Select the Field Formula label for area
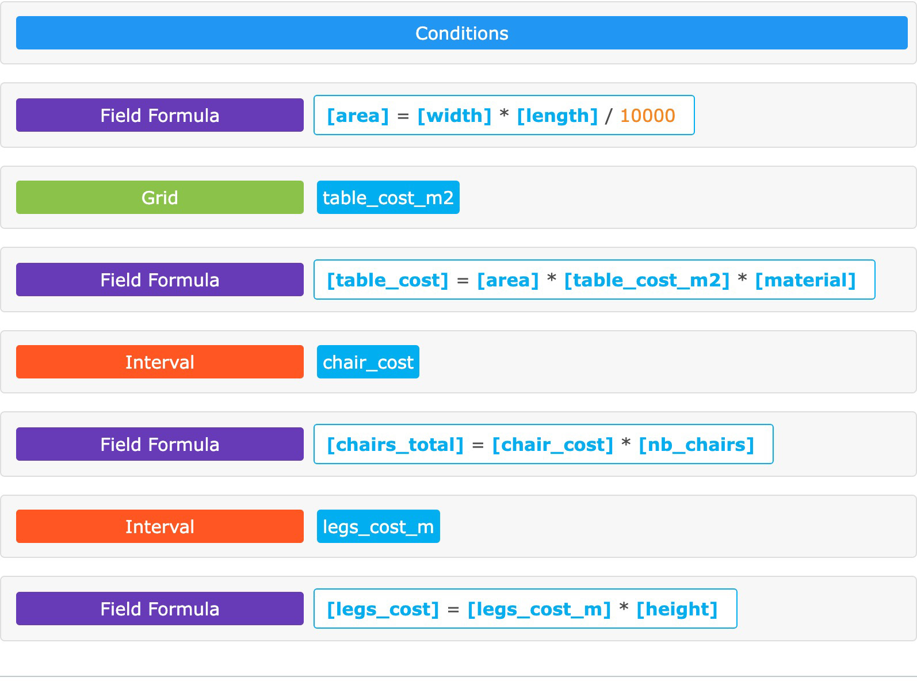 159,115
